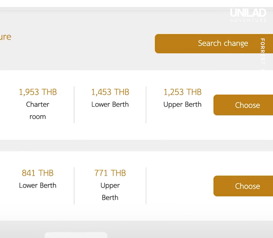Click the Lower Berth label under 1,453 THB

coord(110,104)
